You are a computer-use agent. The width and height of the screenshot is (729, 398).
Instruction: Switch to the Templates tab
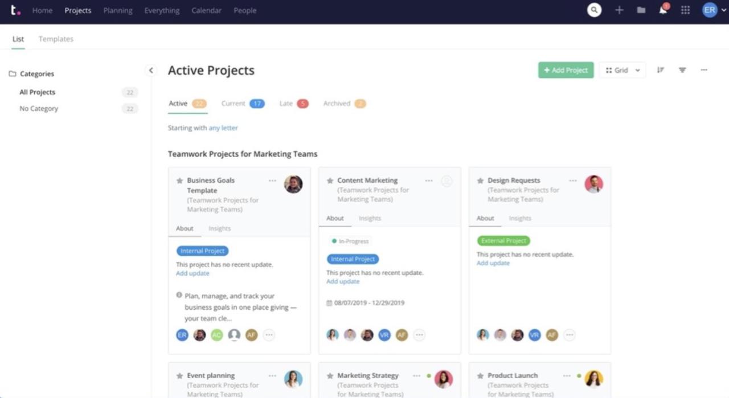pyautogui.click(x=55, y=39)
